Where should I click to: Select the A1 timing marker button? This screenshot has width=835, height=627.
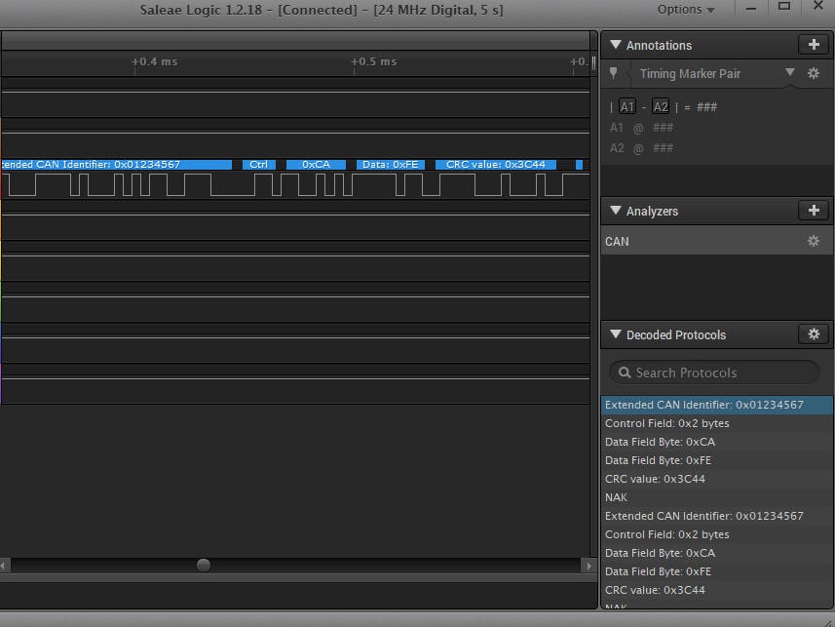(x=627, y=106)
